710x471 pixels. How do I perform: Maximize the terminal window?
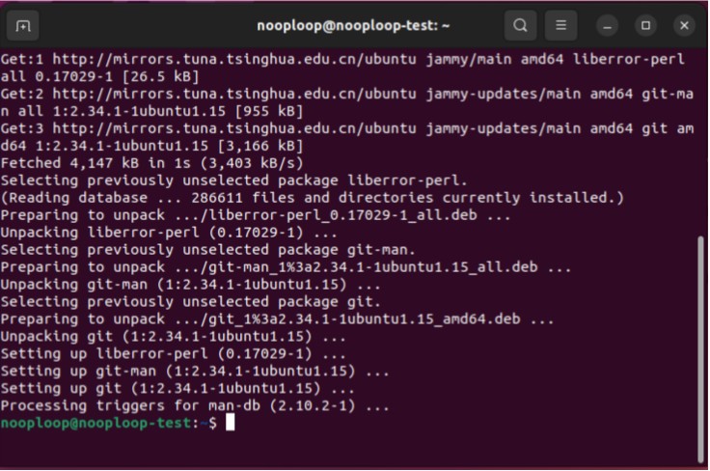coord(645,25)
